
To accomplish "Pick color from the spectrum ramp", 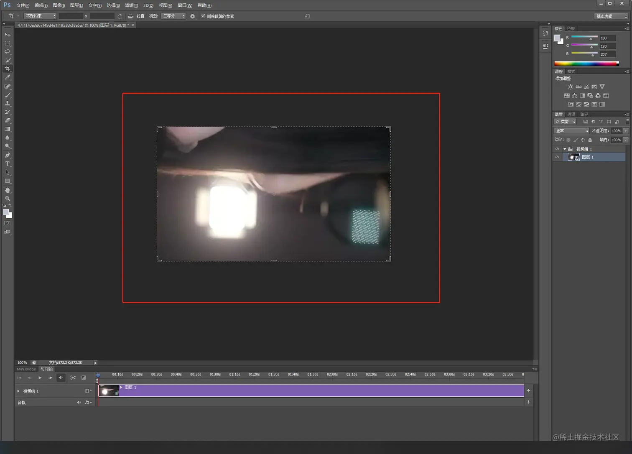I will click(x=586, y=64).
